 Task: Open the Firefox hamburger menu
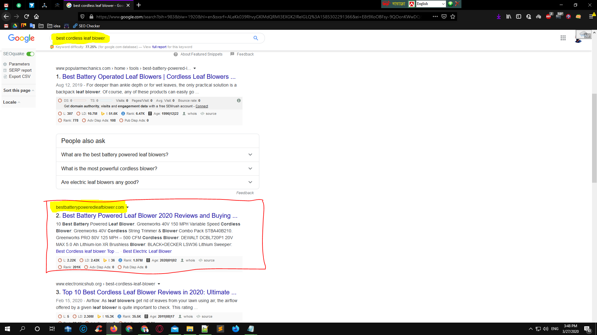pyautogui.click(x=591, y=16)
